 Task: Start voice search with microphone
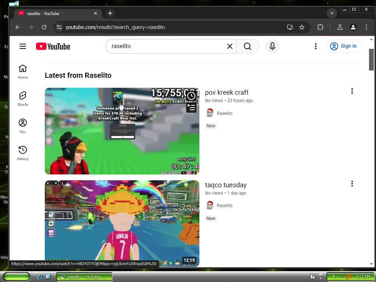[x=272, y=46]
